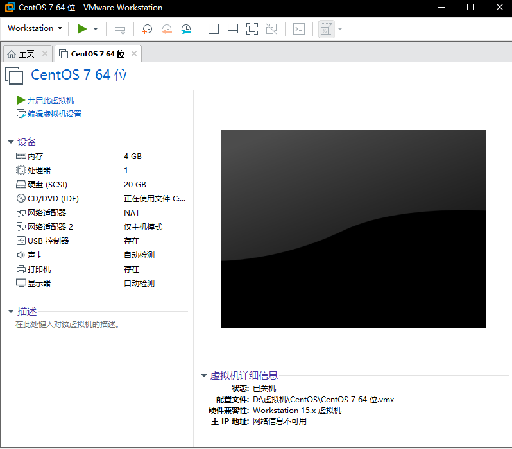
Task: Click 开启此虚拟机 link
Action: coord(50,100)
